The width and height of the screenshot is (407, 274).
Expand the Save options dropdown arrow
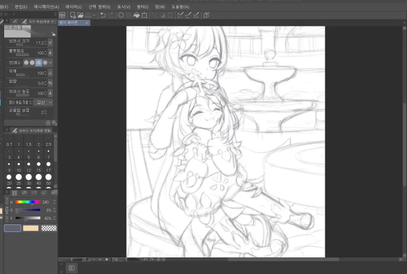click(x=94, y=16)
